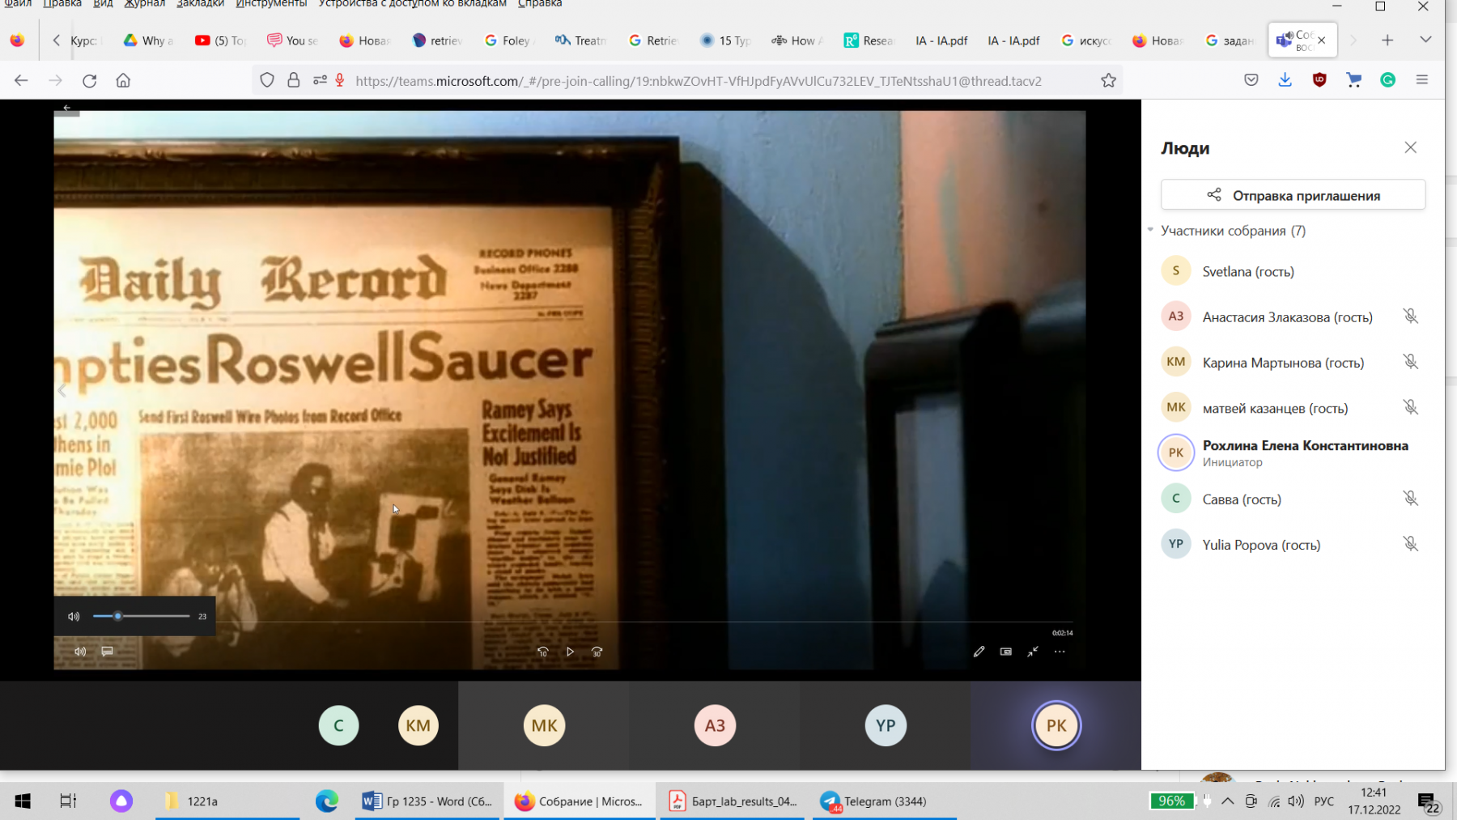Screen dimensions: 1457x820
Task: Open Microsoft Edge from taskbar
Action: (x=327, y=801)
